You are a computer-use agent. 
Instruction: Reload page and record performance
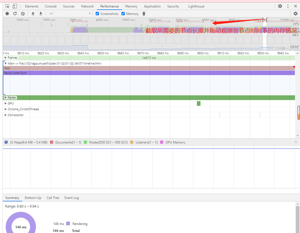(x=15, y=13)
